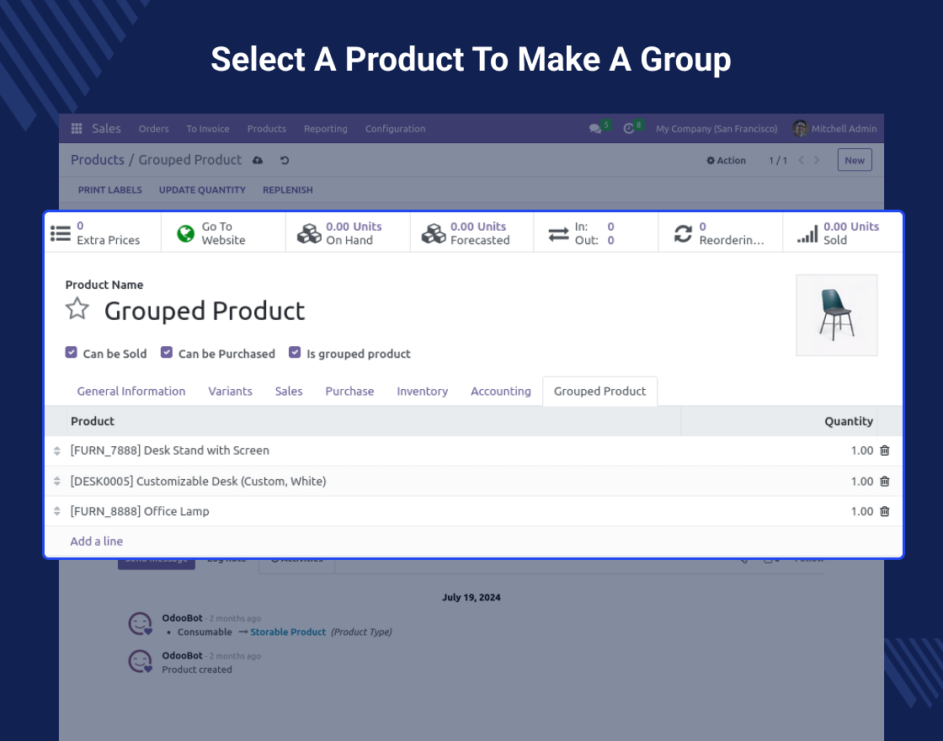
Task: Click the Product column header
Action: [92, 421]
